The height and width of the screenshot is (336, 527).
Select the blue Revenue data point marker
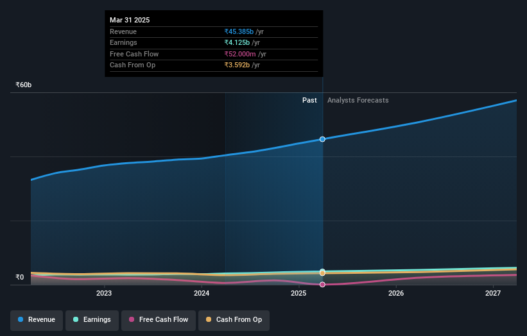pos(322,139)
